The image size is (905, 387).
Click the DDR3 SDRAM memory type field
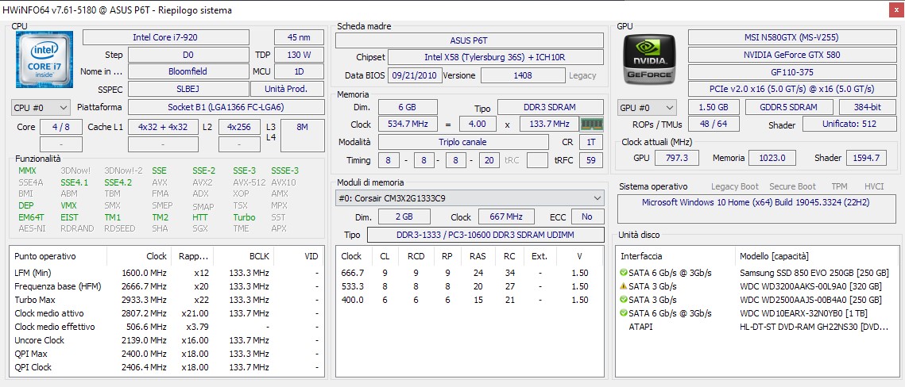coord(550,107)
